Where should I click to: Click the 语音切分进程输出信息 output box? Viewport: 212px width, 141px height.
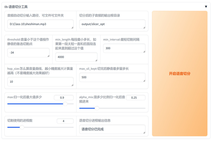click(x=112, y=129)
